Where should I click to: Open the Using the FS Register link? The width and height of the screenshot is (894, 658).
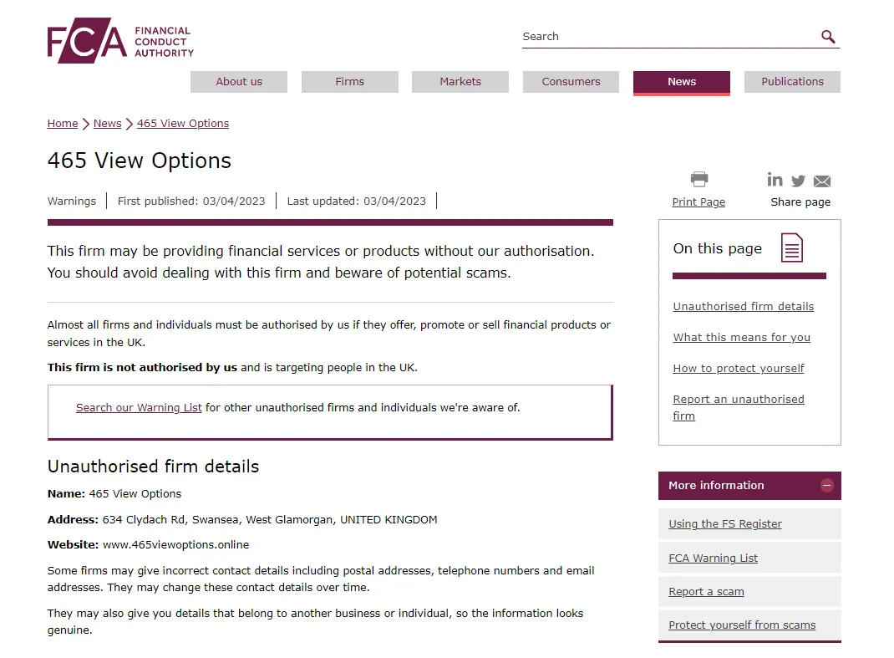pyautogui.click(x=725, y=524)
